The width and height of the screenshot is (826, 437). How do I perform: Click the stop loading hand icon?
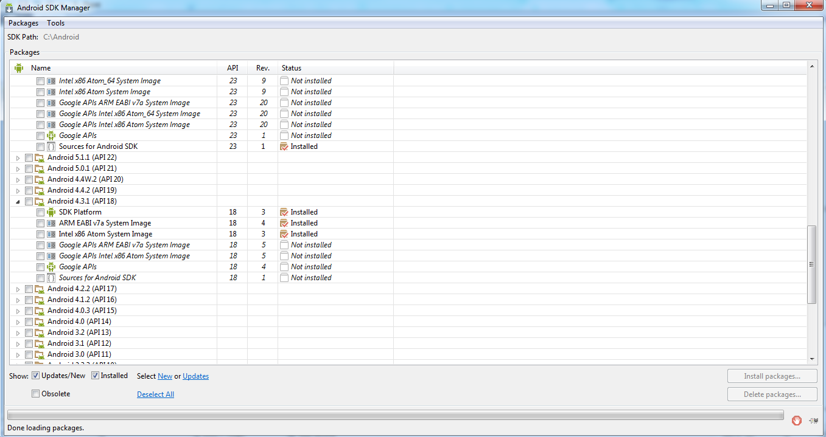797,420
